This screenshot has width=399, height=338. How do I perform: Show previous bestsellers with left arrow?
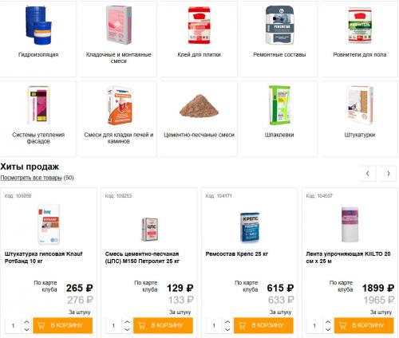[368, 174]
